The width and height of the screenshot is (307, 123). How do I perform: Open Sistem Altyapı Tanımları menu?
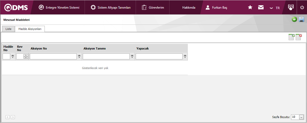pyautogui.click(x=111, y=8)
